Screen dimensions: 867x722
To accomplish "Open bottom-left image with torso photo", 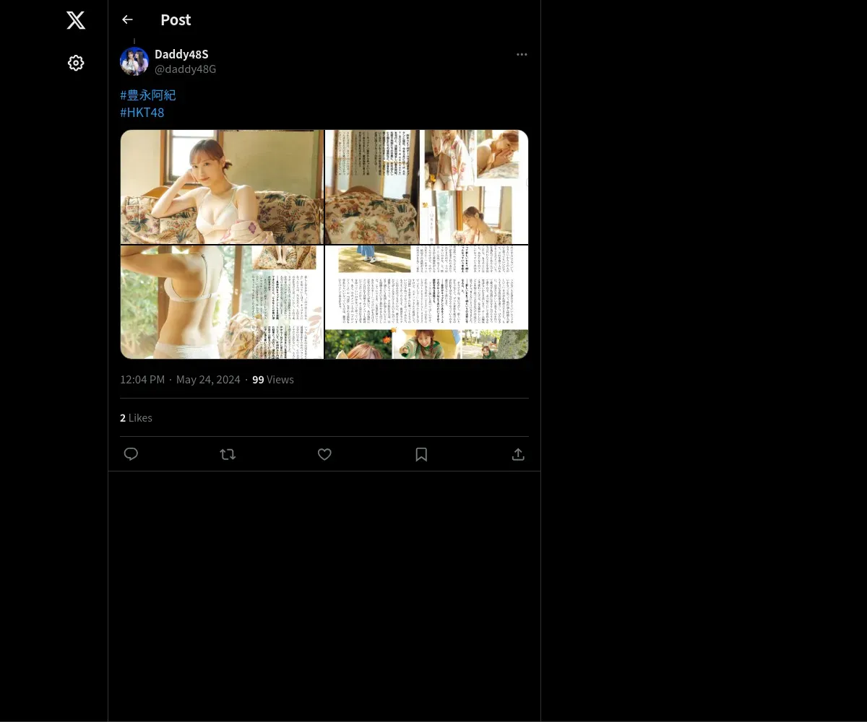I will pos(222,302).
